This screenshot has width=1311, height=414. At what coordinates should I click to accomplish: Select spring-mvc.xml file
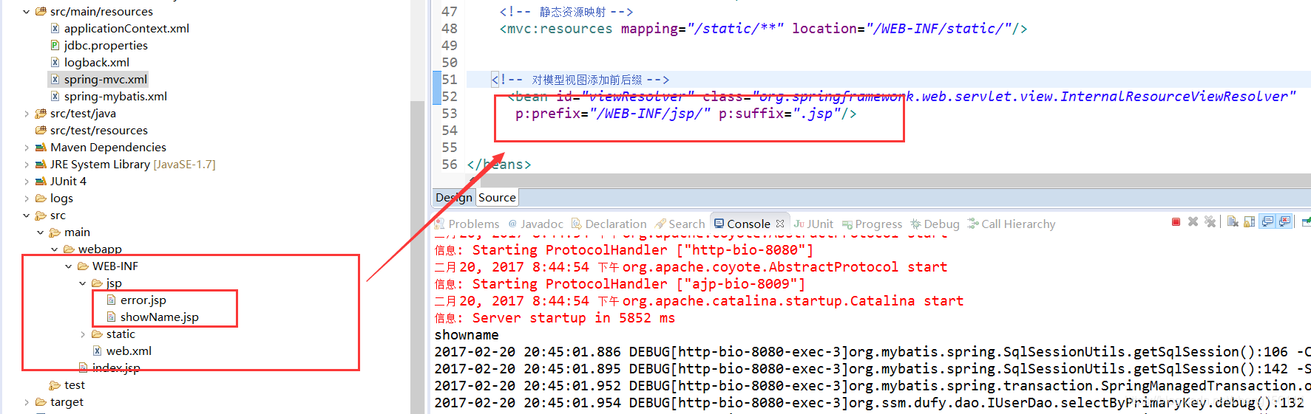click(x=105, y=80)
